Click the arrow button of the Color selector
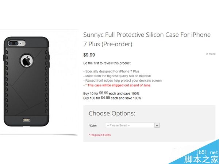The height and width of the screenshot is (164, 219). (x=157, y=125)
